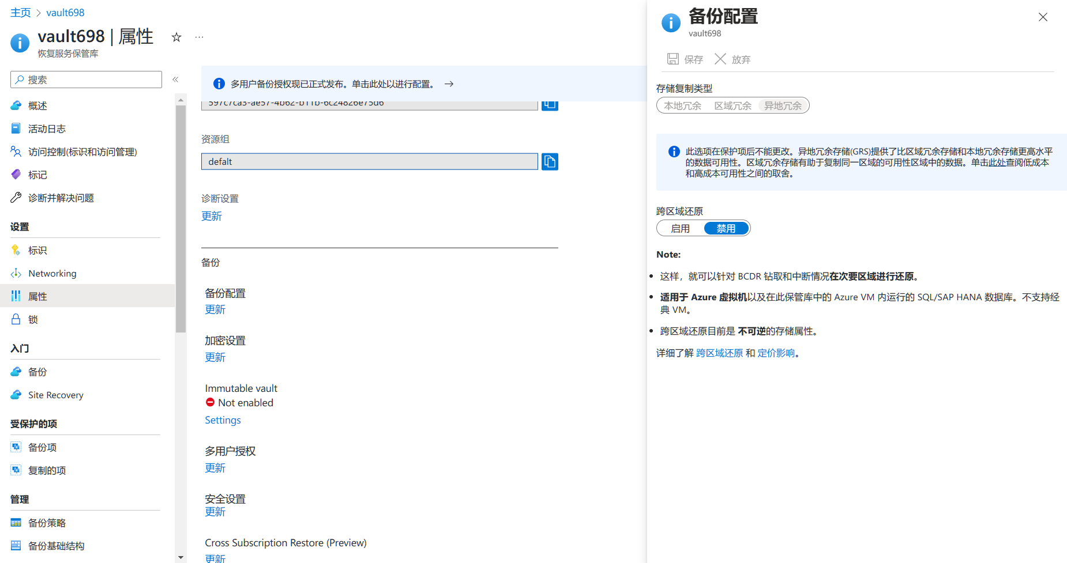Click the save icon in backup configuration

tap(673, 59)
